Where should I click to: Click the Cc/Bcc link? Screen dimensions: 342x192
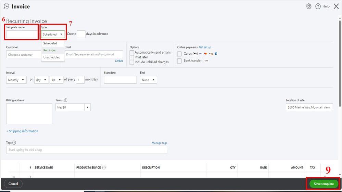[x=119, y=61]
